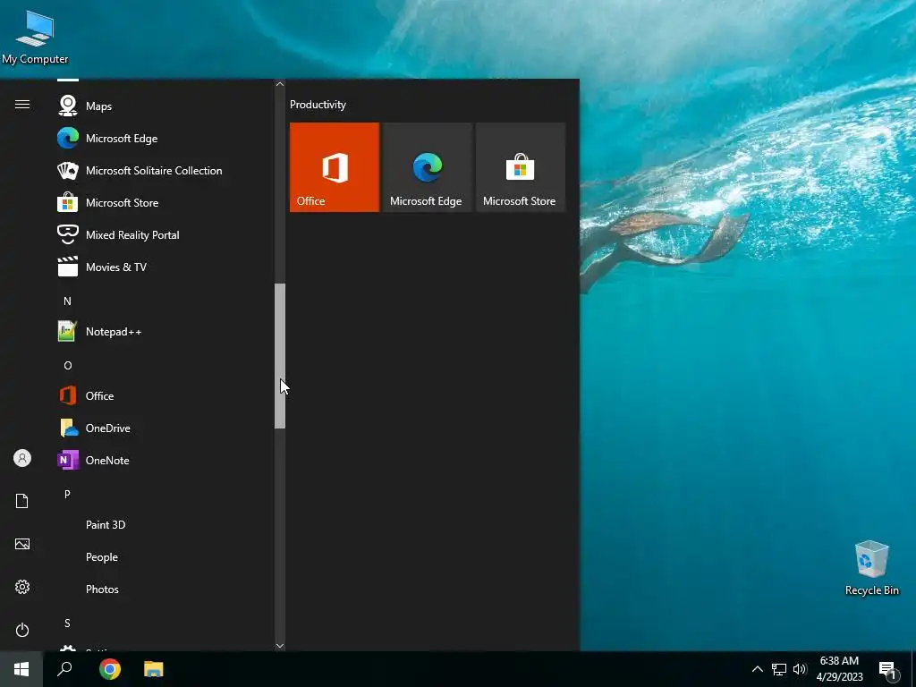The image size is (916, 687).
Task: Click the Productivity group title
Action: coord(318,105)
